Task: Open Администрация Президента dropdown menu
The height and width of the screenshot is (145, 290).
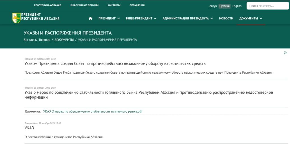Action: click(188, 19)
